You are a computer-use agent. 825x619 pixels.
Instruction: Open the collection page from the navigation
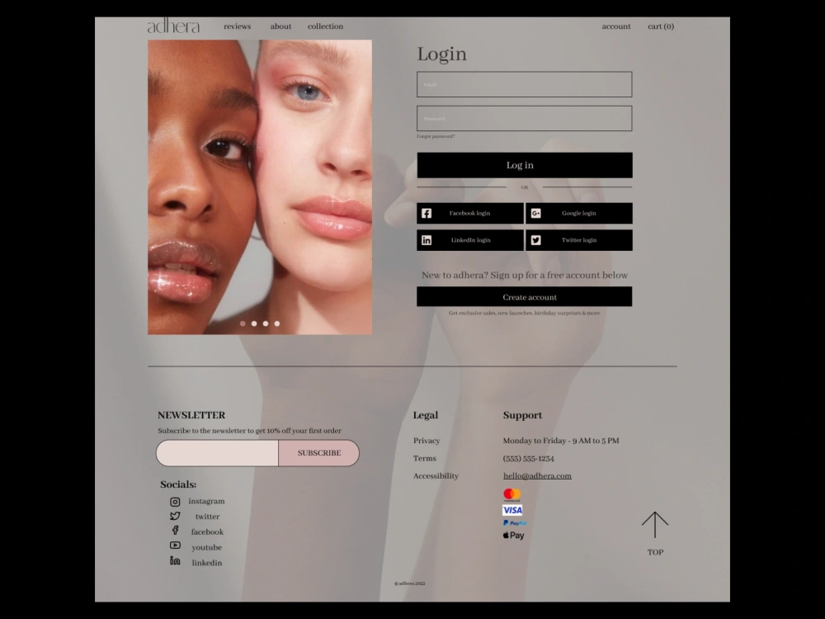(x=325, y=26)
